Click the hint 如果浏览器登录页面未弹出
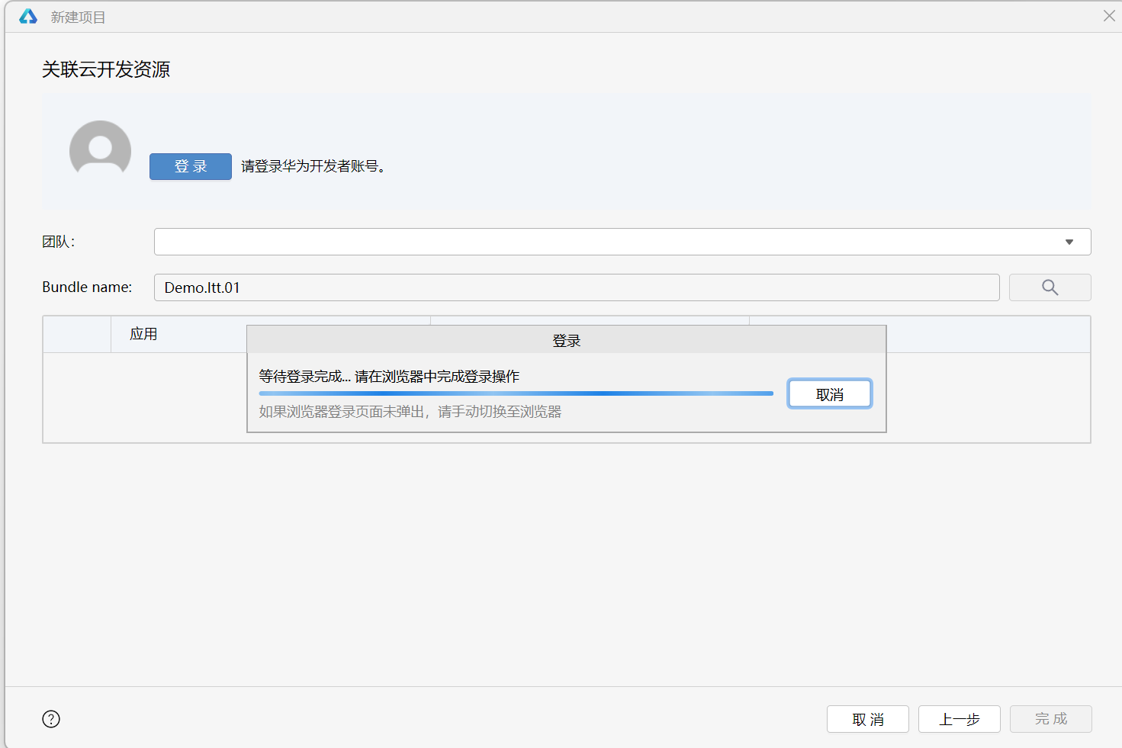 (x=410, y=412)
